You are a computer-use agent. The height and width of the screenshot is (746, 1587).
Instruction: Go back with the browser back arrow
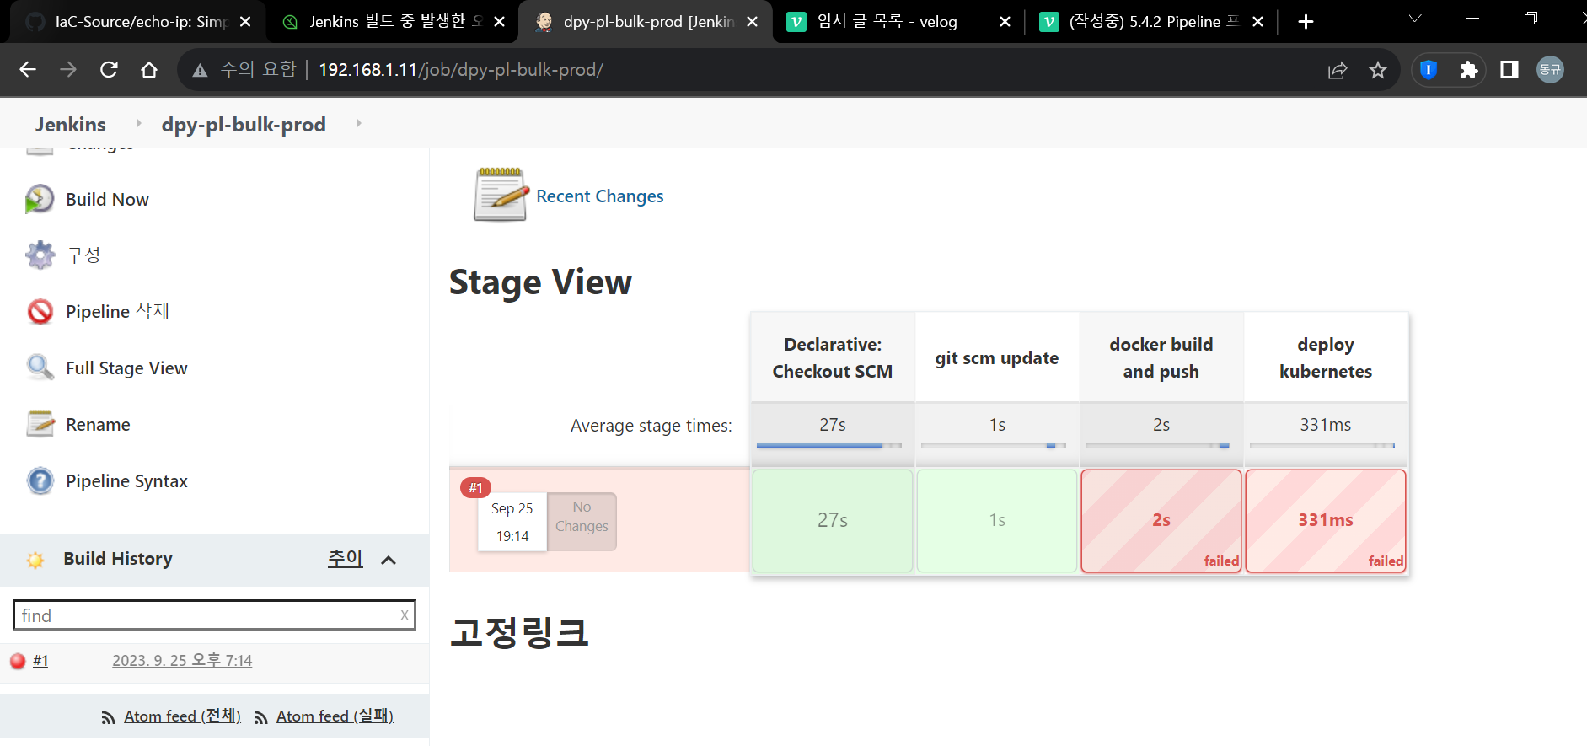point(28,70)
